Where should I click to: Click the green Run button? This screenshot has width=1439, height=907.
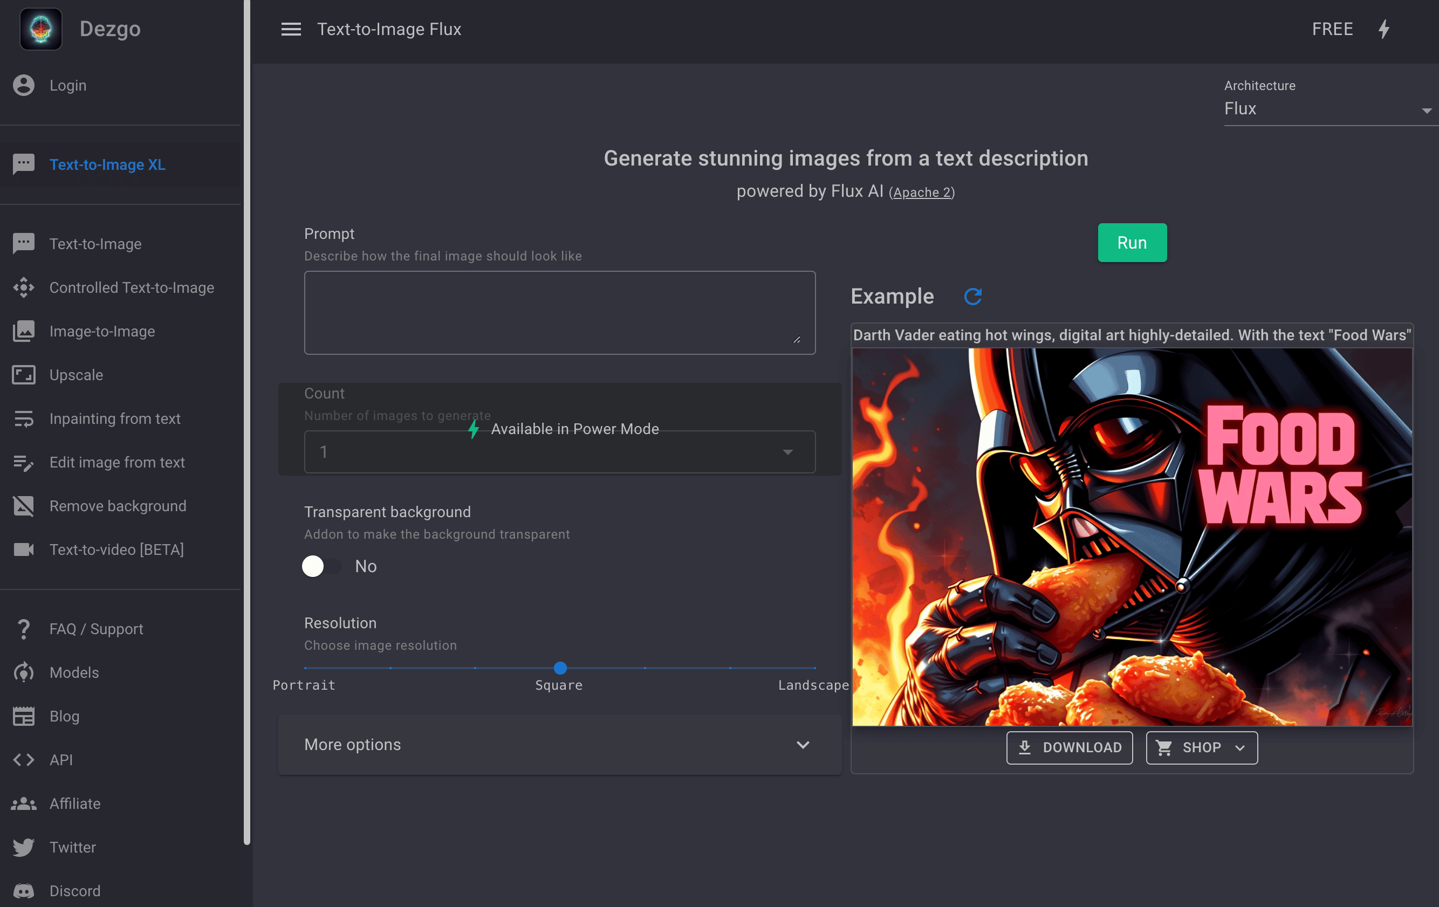[x=1132, y=243]
